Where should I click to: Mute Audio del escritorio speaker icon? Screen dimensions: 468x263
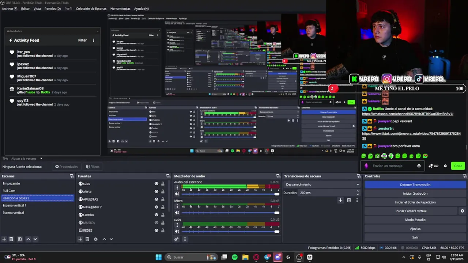point(177,194)
